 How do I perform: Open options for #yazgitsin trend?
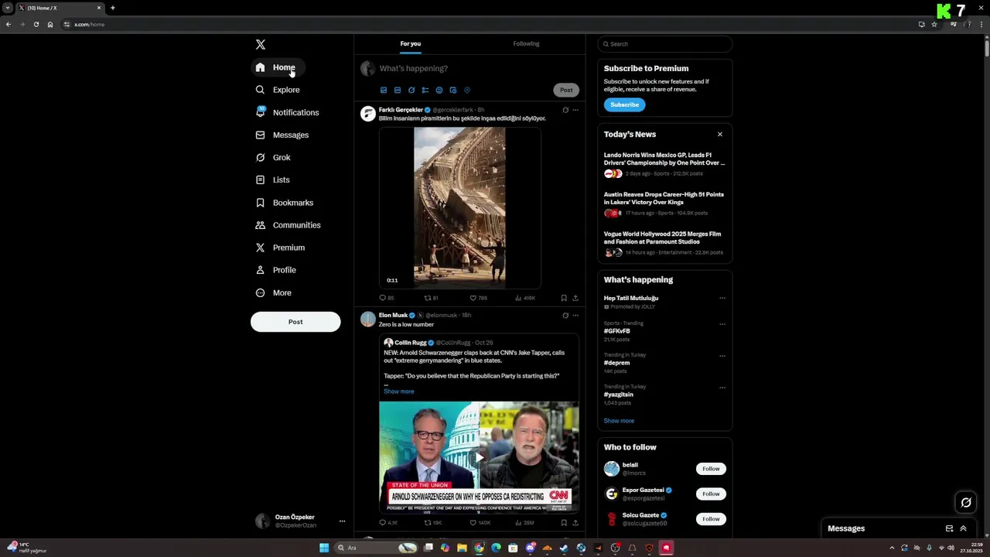(722, 388)
